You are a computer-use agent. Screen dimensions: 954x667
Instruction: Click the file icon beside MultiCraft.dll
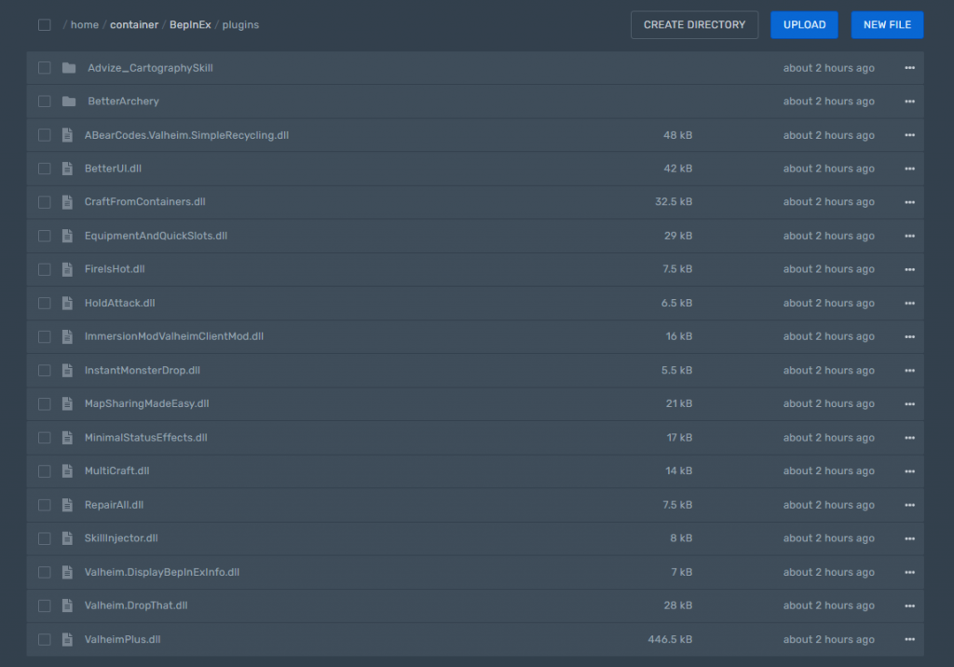pyautogui.click(x=67, y=471)
